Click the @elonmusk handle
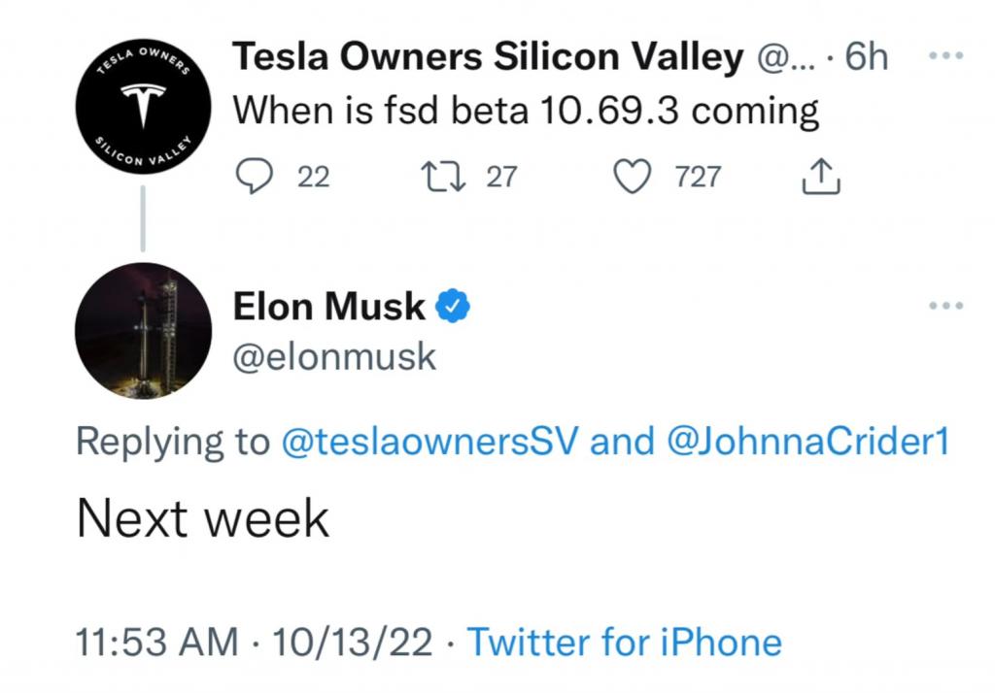The width and height of the screenshot is (995, 693). (334, 357)
